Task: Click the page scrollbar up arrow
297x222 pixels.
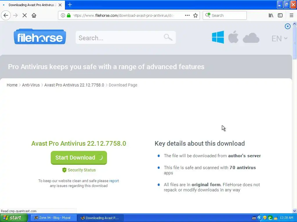Action: [x=294, y=24]
